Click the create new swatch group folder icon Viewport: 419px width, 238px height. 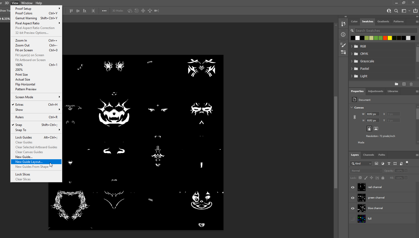tap(396, 84)
